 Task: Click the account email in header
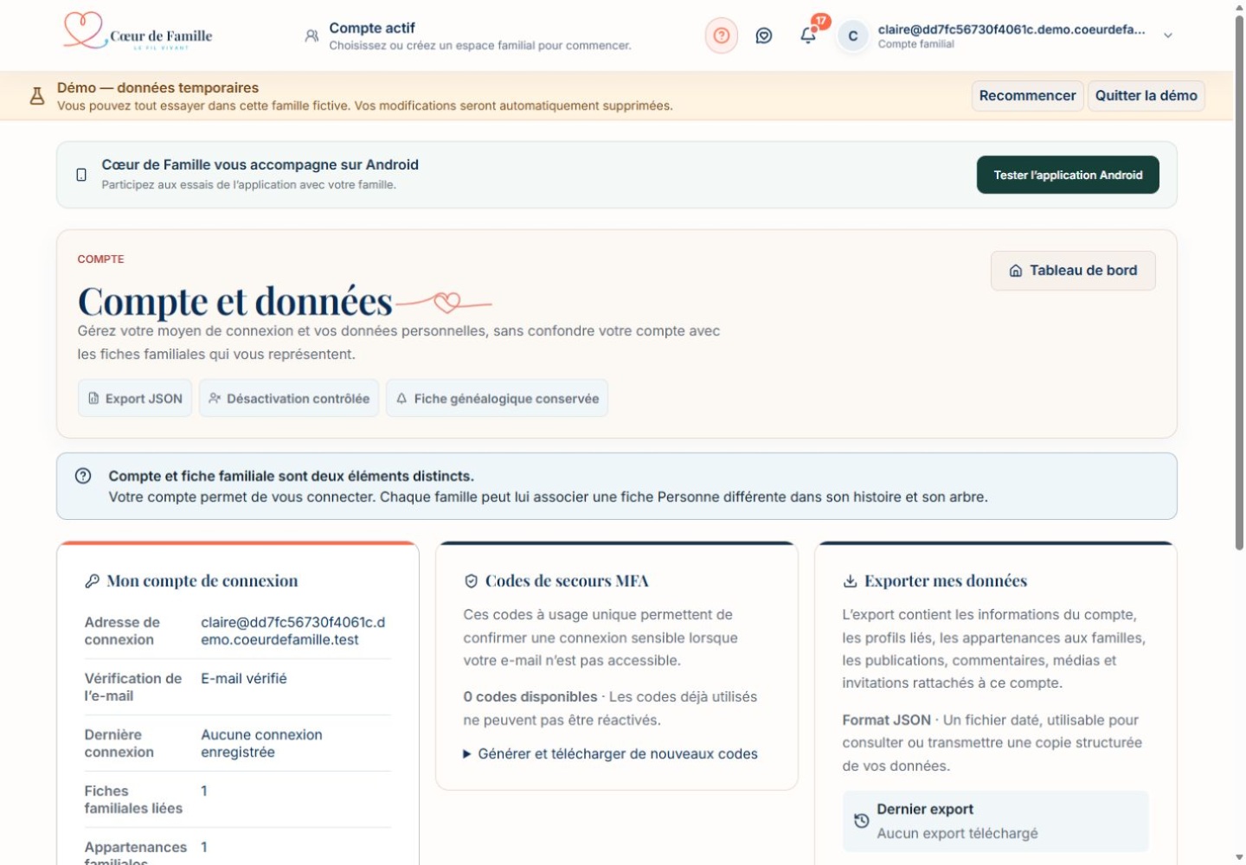[x=1012, y=29]
